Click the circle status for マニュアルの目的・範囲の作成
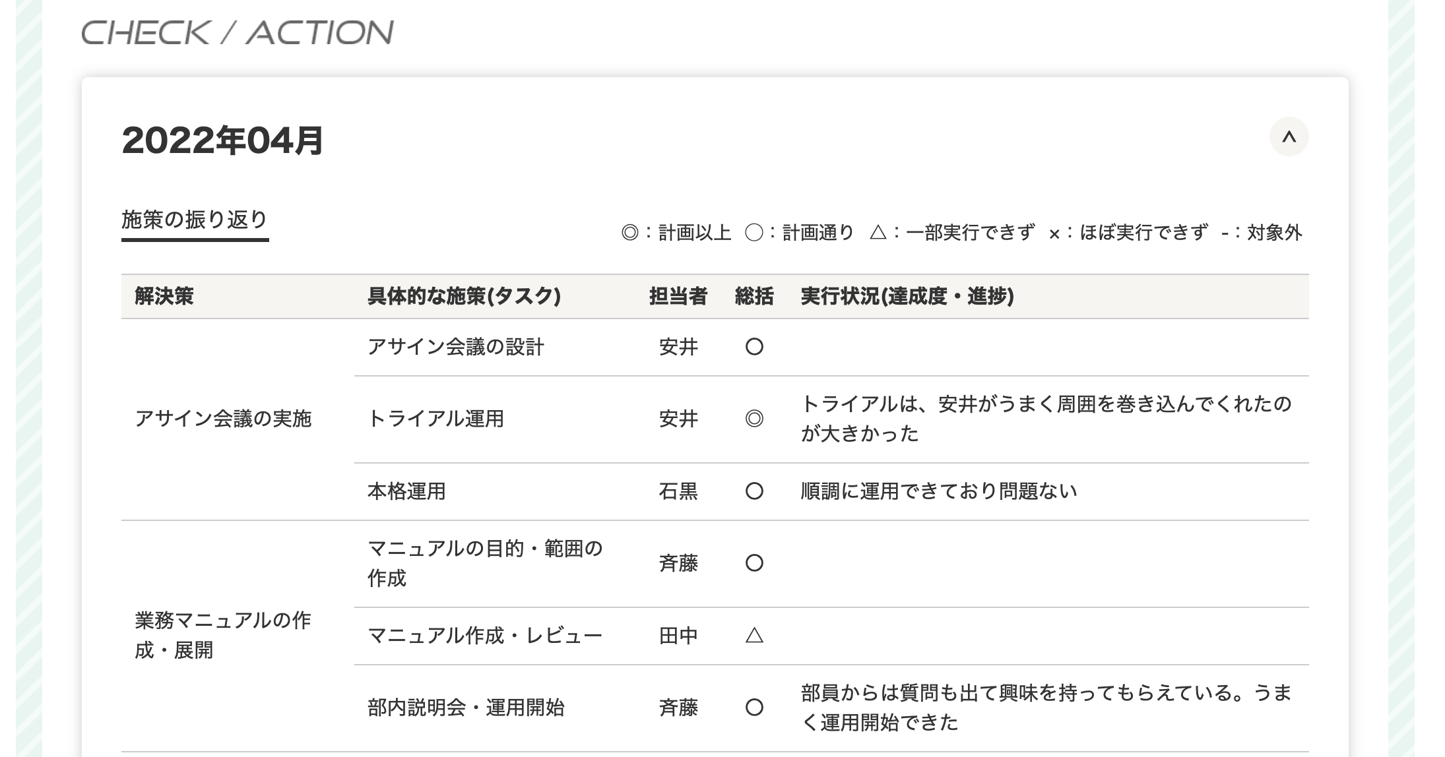 tap(754, 563)
